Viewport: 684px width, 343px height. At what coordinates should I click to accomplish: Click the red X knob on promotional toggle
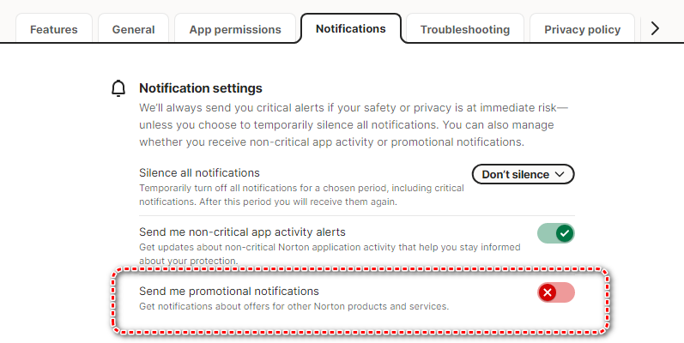[x=548, y=293]
